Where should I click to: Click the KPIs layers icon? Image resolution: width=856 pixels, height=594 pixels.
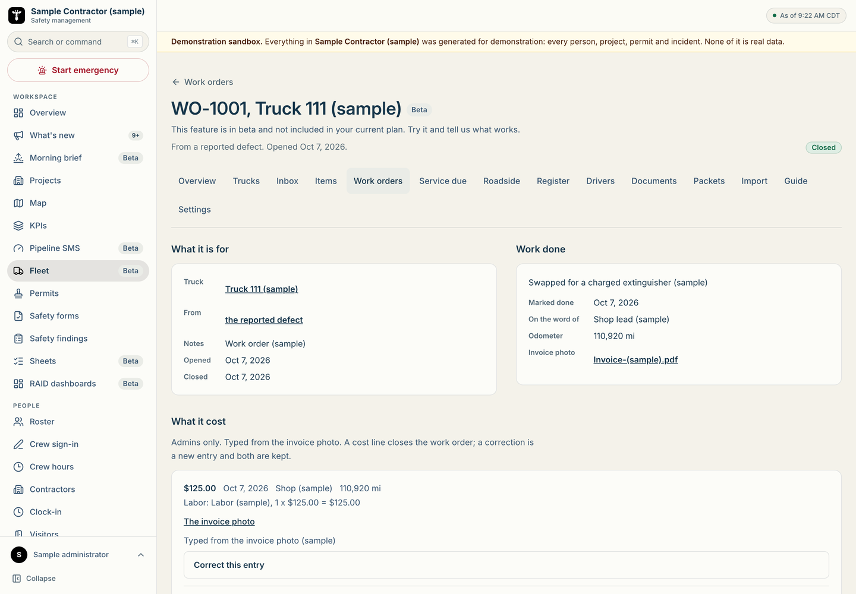[18, 226]
